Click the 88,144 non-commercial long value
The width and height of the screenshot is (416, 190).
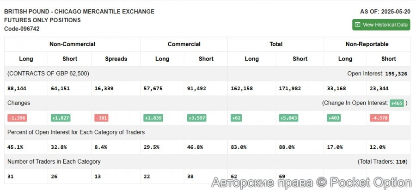[x=17, y=88]
